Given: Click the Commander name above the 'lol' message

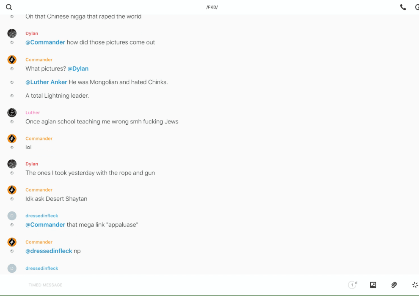Looking at the screenshot, I should [x=39, y=138].
